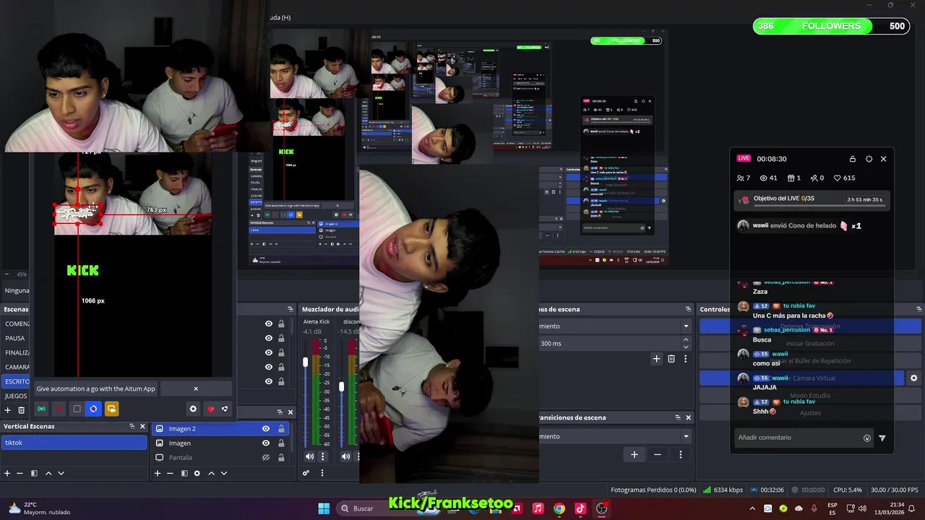Click the red heart icon in Aitum toolbar

210,409
